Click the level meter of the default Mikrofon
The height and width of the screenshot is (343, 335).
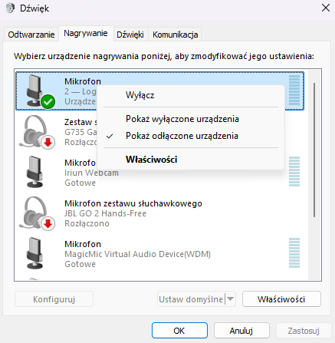point(294,91)
